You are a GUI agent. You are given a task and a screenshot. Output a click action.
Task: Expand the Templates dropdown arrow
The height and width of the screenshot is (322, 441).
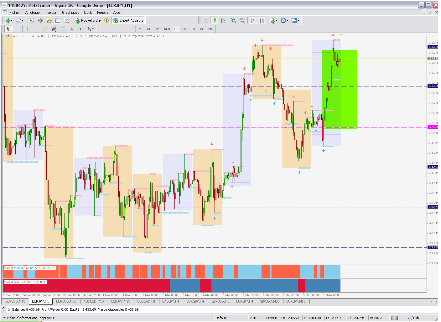tap(298, 21)
